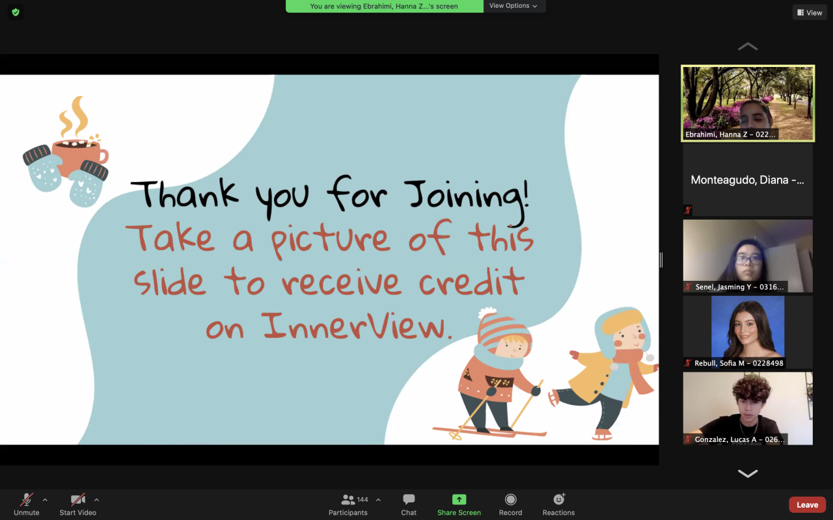Click the screen sharing notification banner
The width and height of the screenshot is (833, 520).
[x=384, y=6]
